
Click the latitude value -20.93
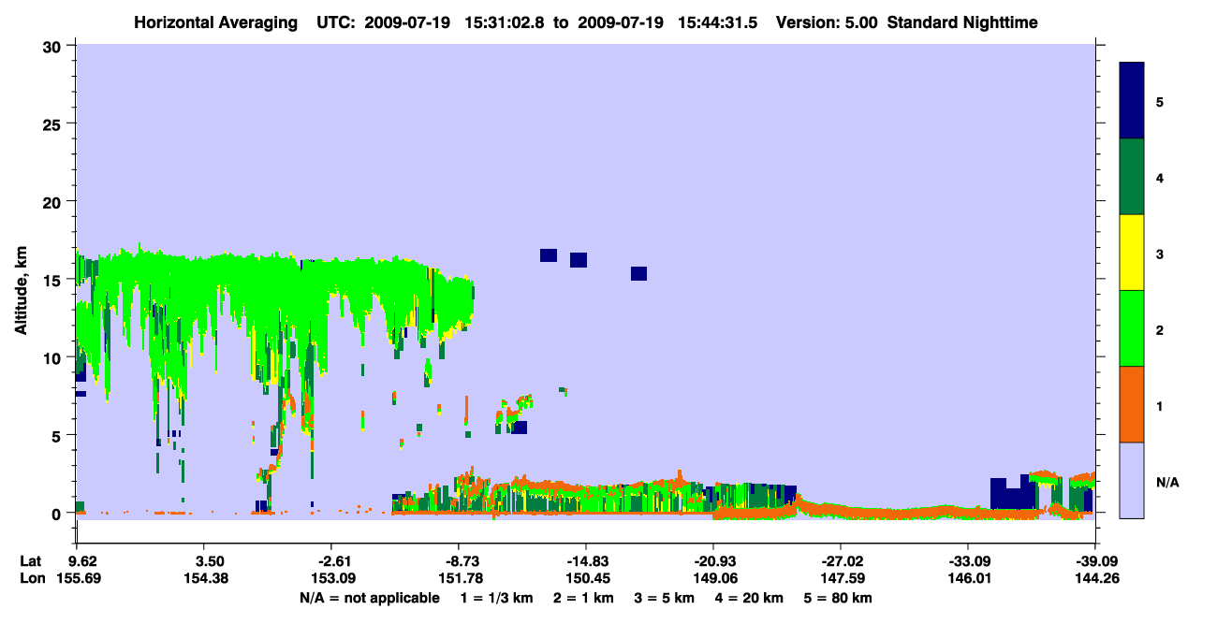713,561
